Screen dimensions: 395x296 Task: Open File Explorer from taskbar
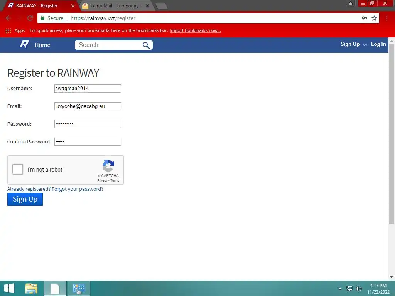pyautogui.click(x=31, y=288)
